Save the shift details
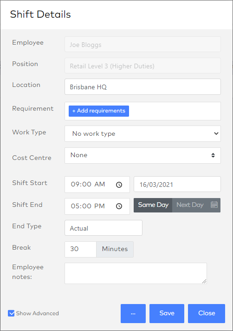This screenshot has width=233, height=331. tap(167, 313)
